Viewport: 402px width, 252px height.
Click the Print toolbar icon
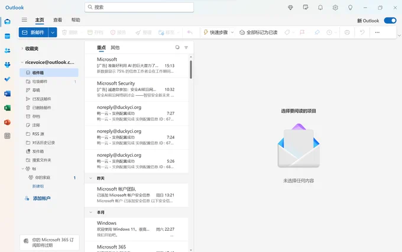pos(347,33)
